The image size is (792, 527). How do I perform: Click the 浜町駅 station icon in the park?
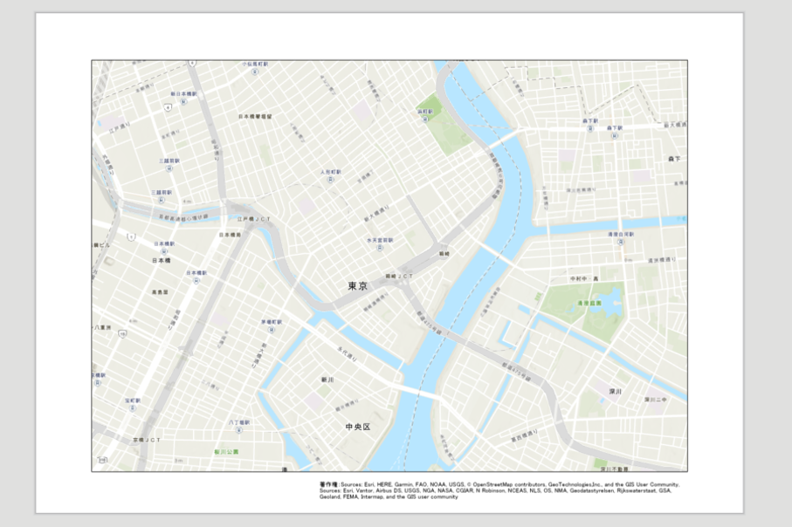(425, 120)
